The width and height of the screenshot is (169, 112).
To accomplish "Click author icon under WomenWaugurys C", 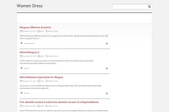I will (x=39, y=56).
